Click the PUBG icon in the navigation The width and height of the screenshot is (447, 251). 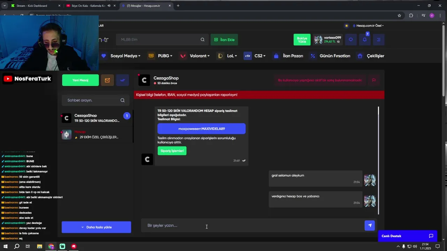pyautogui.click(x=151, y=56)
